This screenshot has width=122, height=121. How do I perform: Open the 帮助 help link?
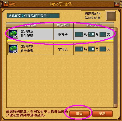(12, 4)
